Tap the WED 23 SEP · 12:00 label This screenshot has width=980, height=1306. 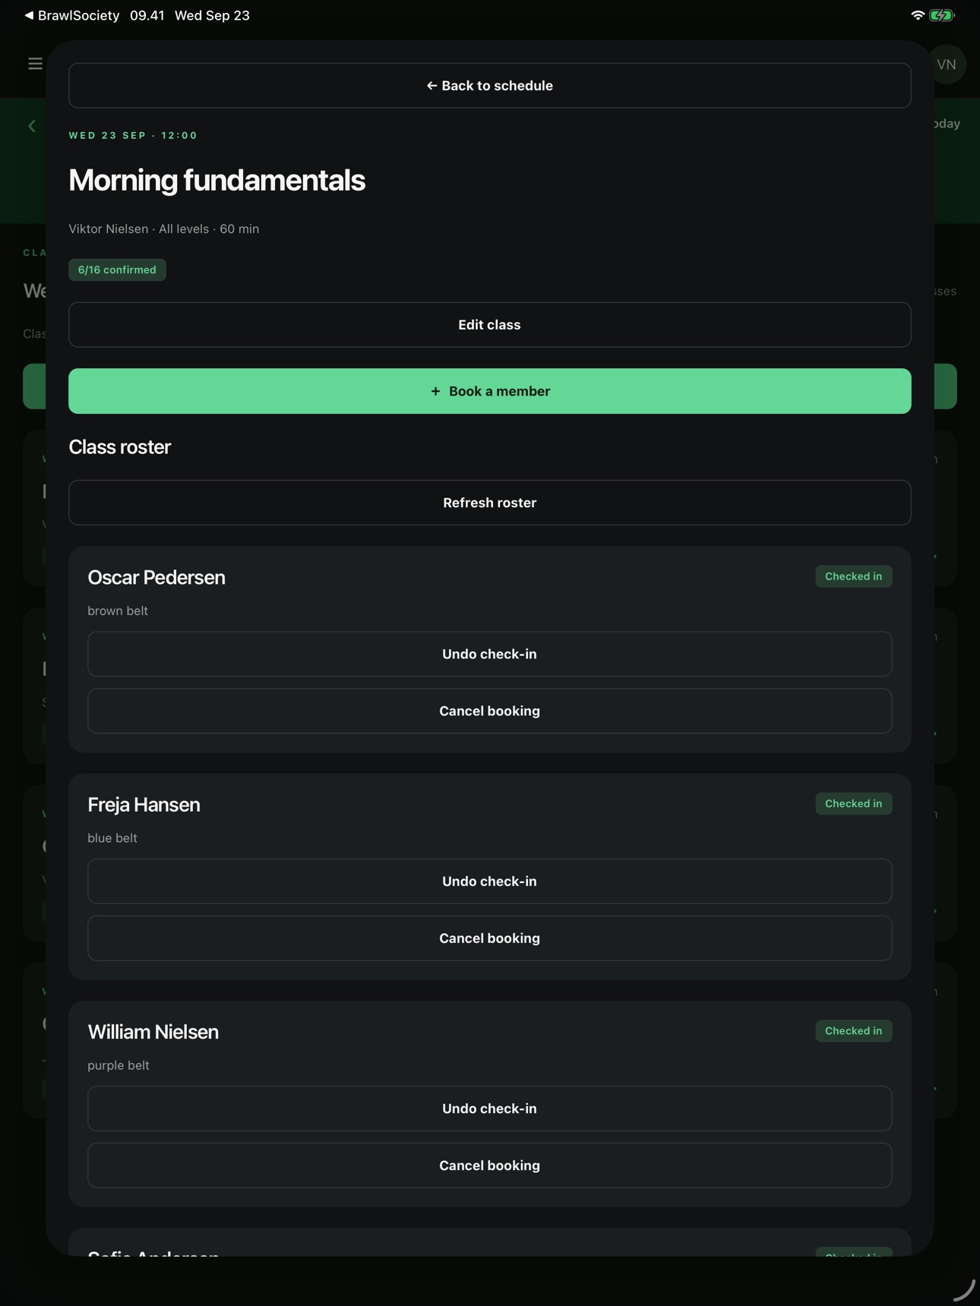tap(134, 135)
